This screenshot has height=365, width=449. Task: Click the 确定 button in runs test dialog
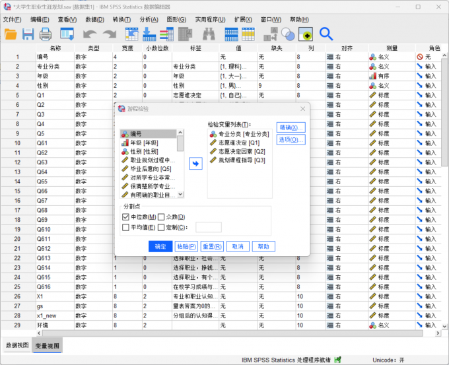tap(160, 246)
